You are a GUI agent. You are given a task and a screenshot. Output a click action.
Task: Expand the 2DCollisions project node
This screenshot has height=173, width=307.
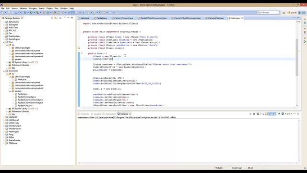click(x=4, y=22)
